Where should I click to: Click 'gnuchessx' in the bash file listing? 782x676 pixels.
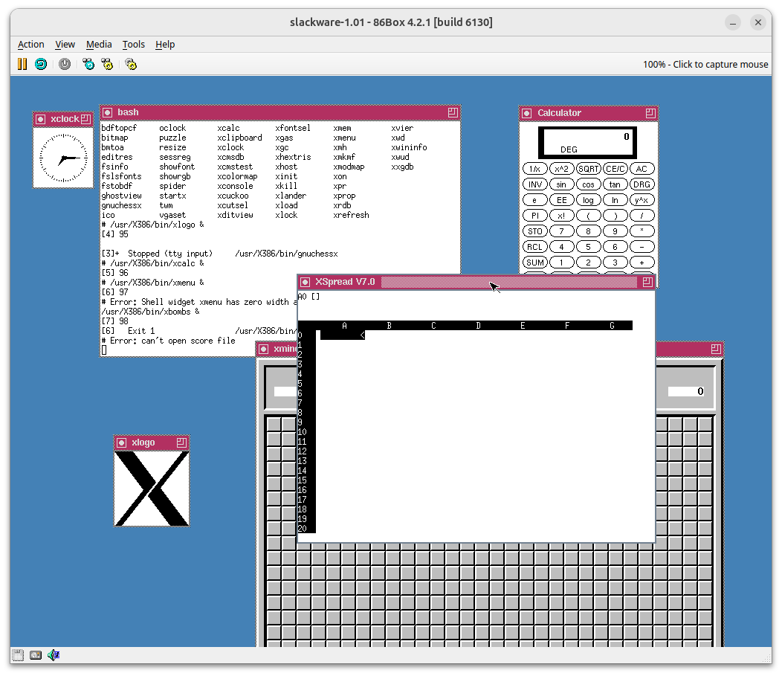121,205
